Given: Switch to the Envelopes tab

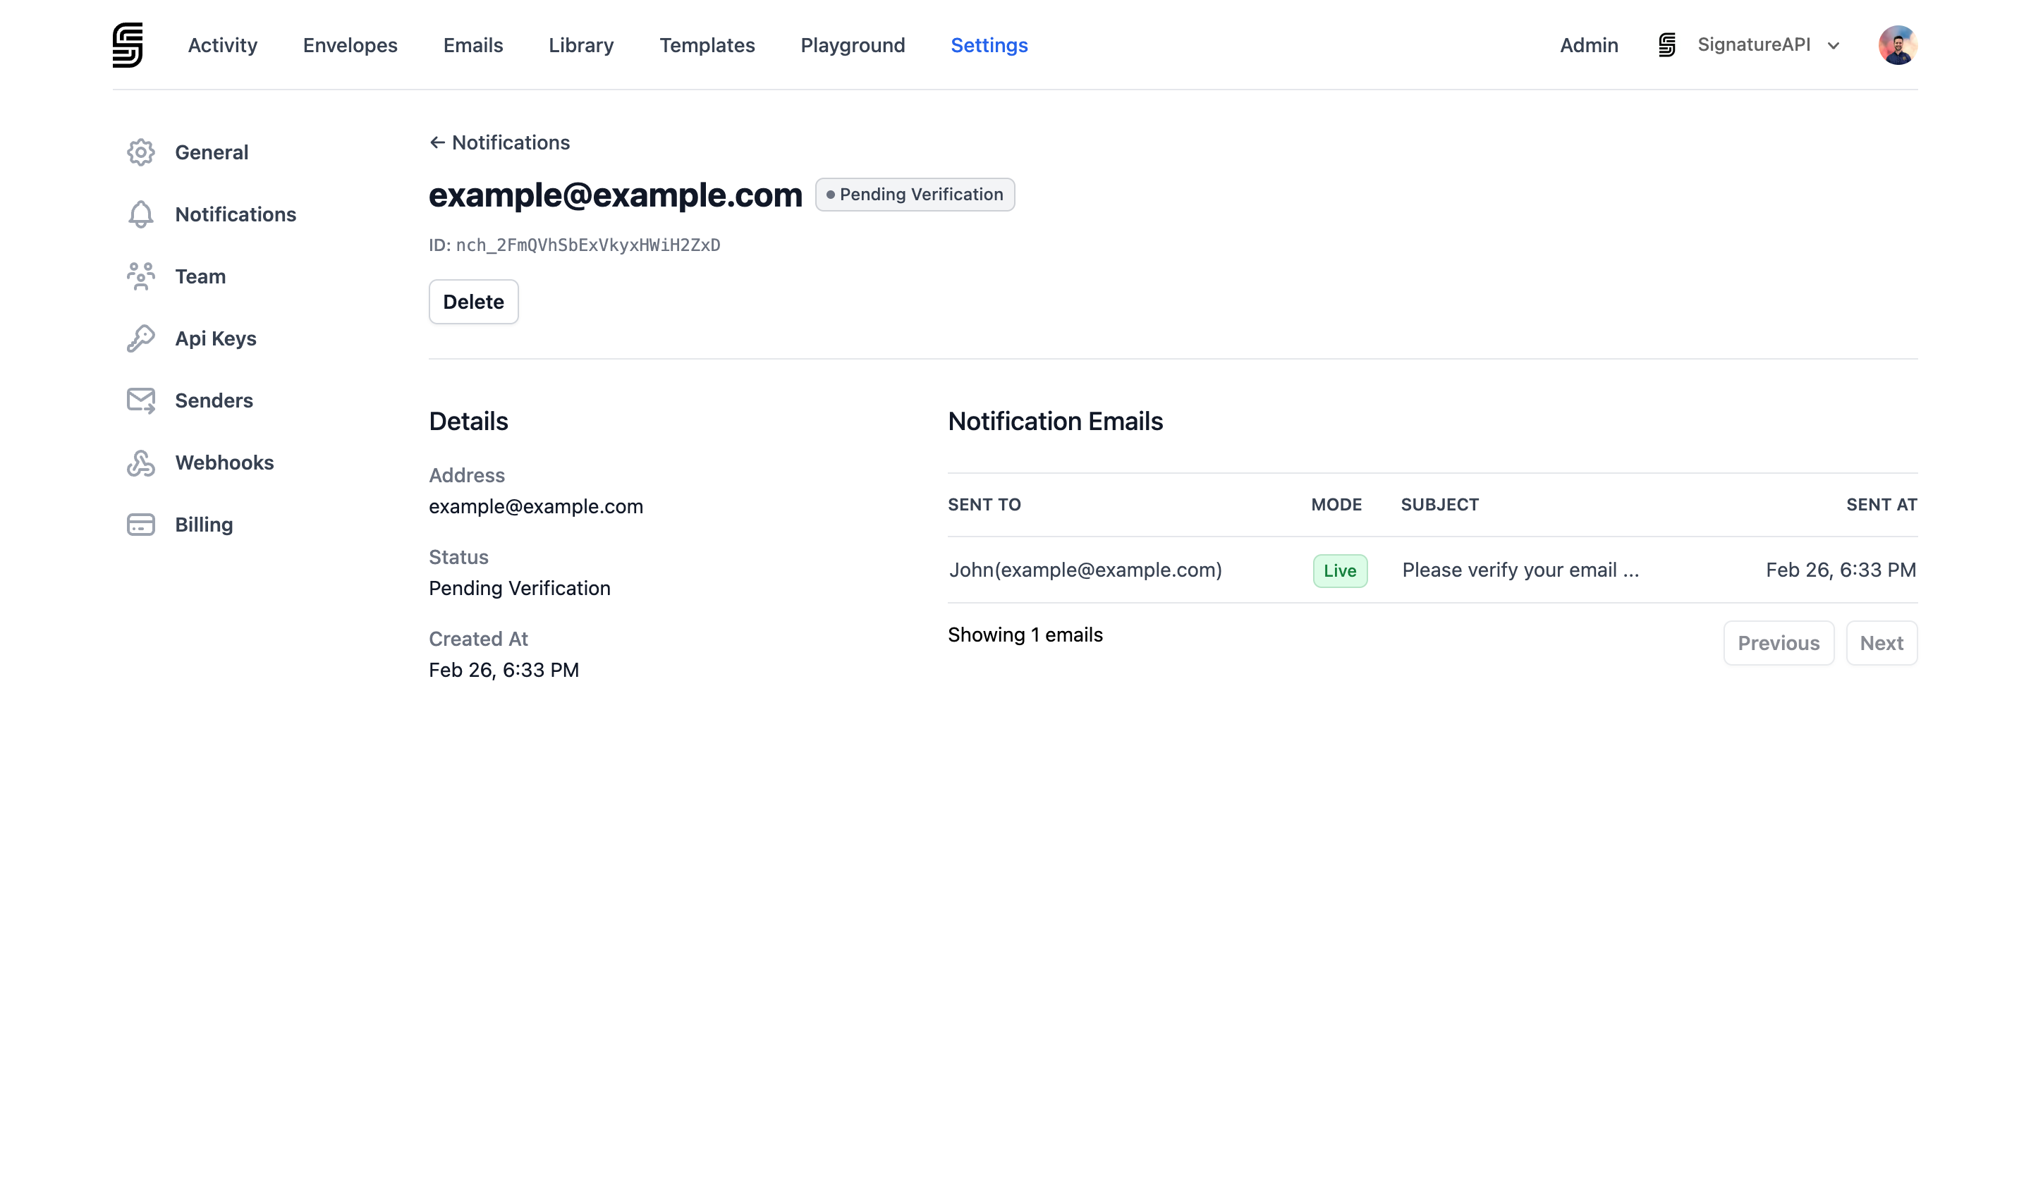Looking at the screenshot, I should 350,45.
